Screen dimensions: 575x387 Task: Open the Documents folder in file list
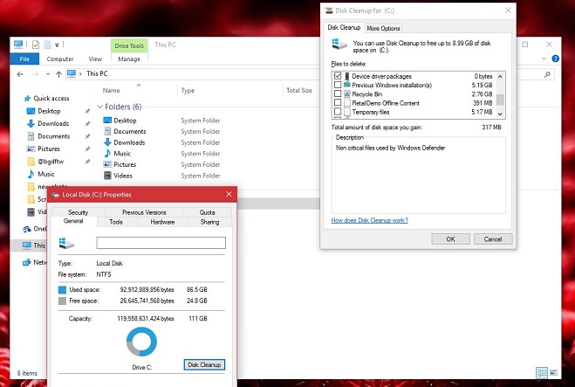pyautogui.click(x=130, y=131)
